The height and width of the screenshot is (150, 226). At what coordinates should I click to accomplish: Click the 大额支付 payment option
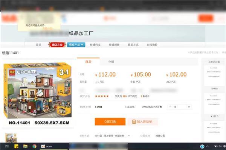[x=119, y=136]
